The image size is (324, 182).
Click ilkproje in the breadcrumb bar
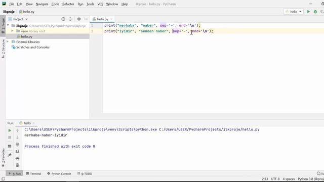tap(9, 12)
